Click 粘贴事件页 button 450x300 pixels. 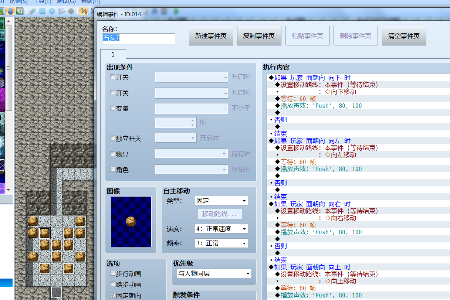tap(307, 36)
